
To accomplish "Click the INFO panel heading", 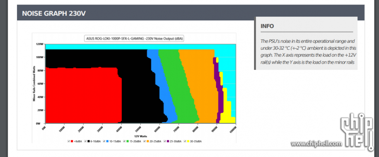I will (x=267, y=26).
